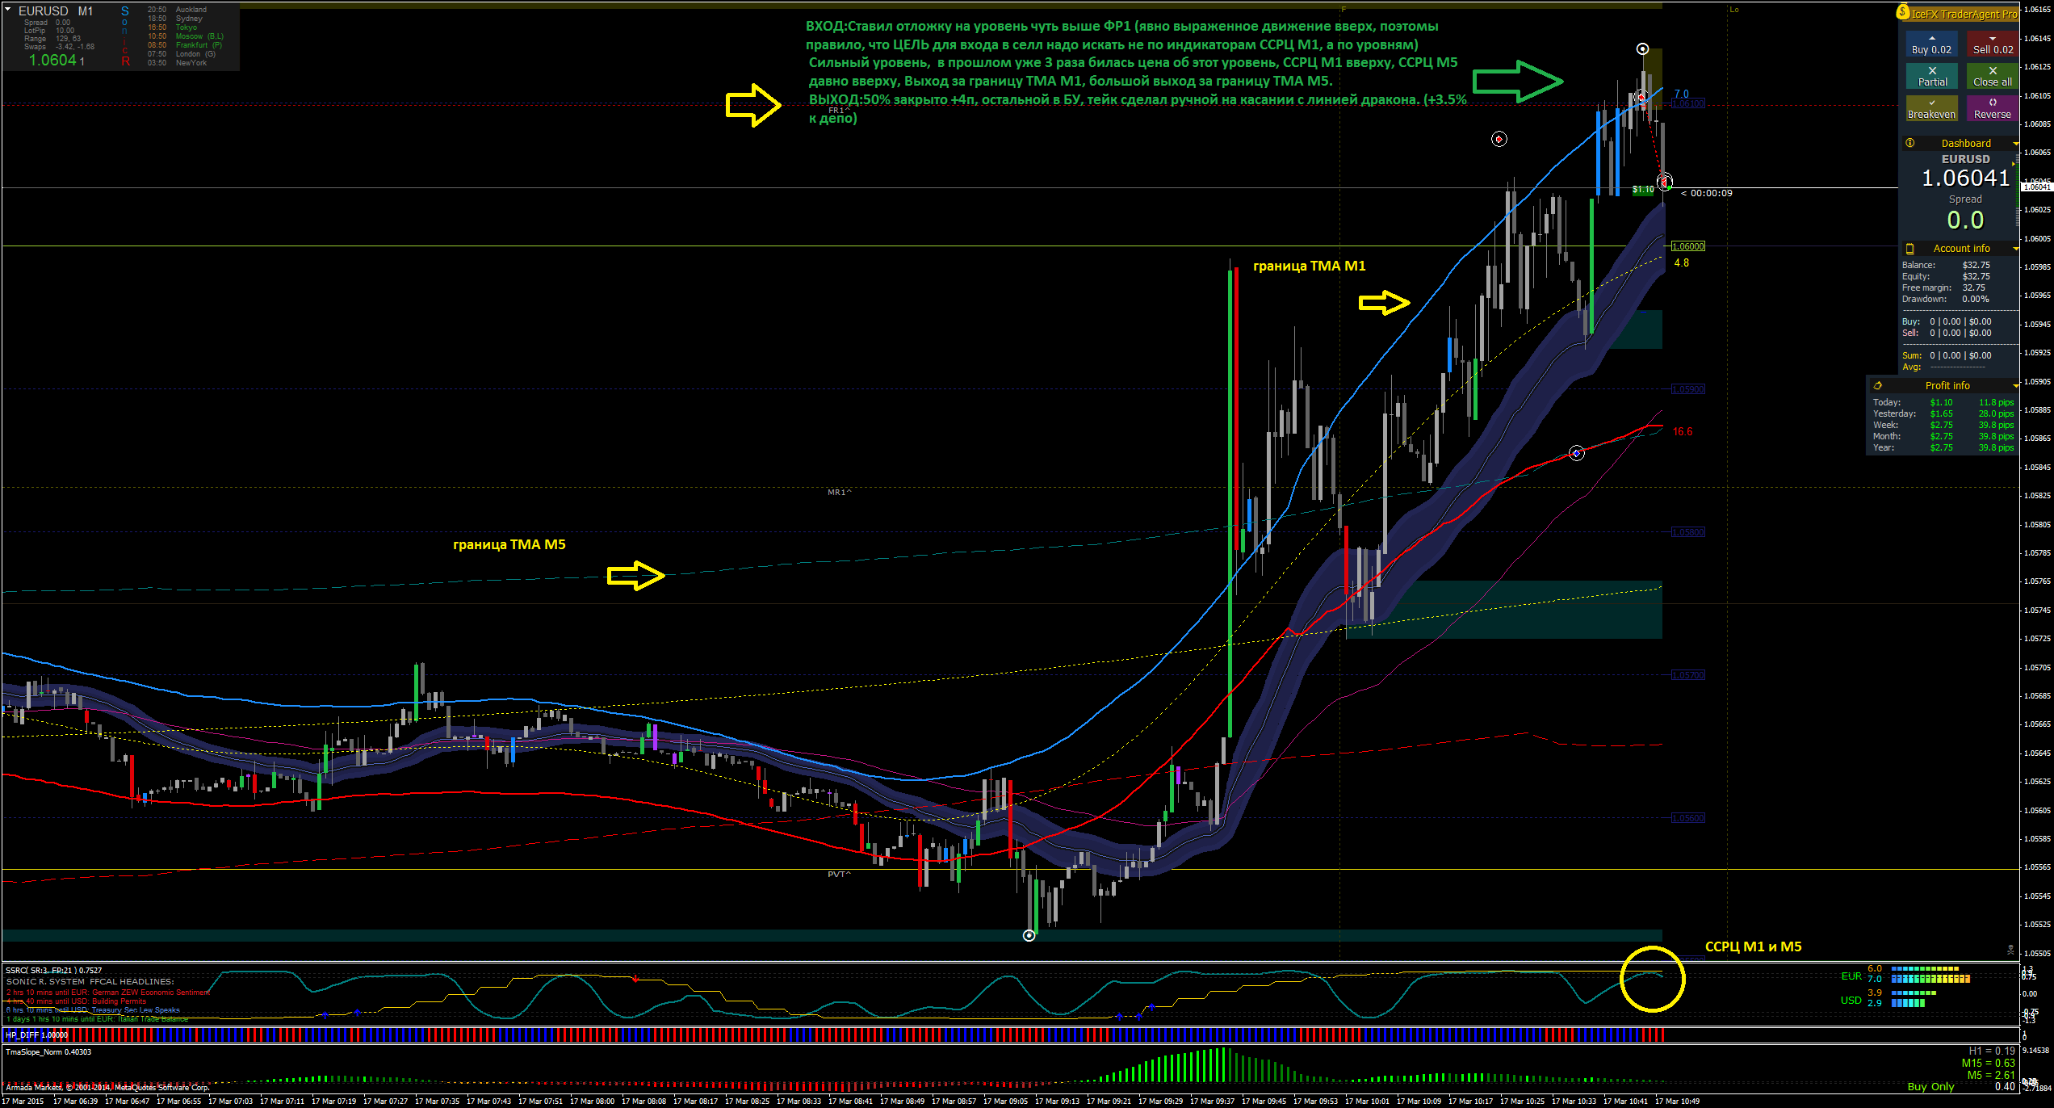Click the Balance value $32.75
The width and height of the screenshot is (2054, 1108).
pyautogui.click(x=1976, y=265)
